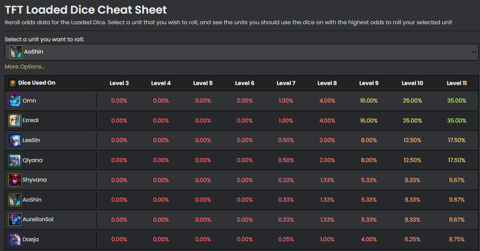Click the Level 9 column header
The image size is (480, 251).
tap(369, 83)
